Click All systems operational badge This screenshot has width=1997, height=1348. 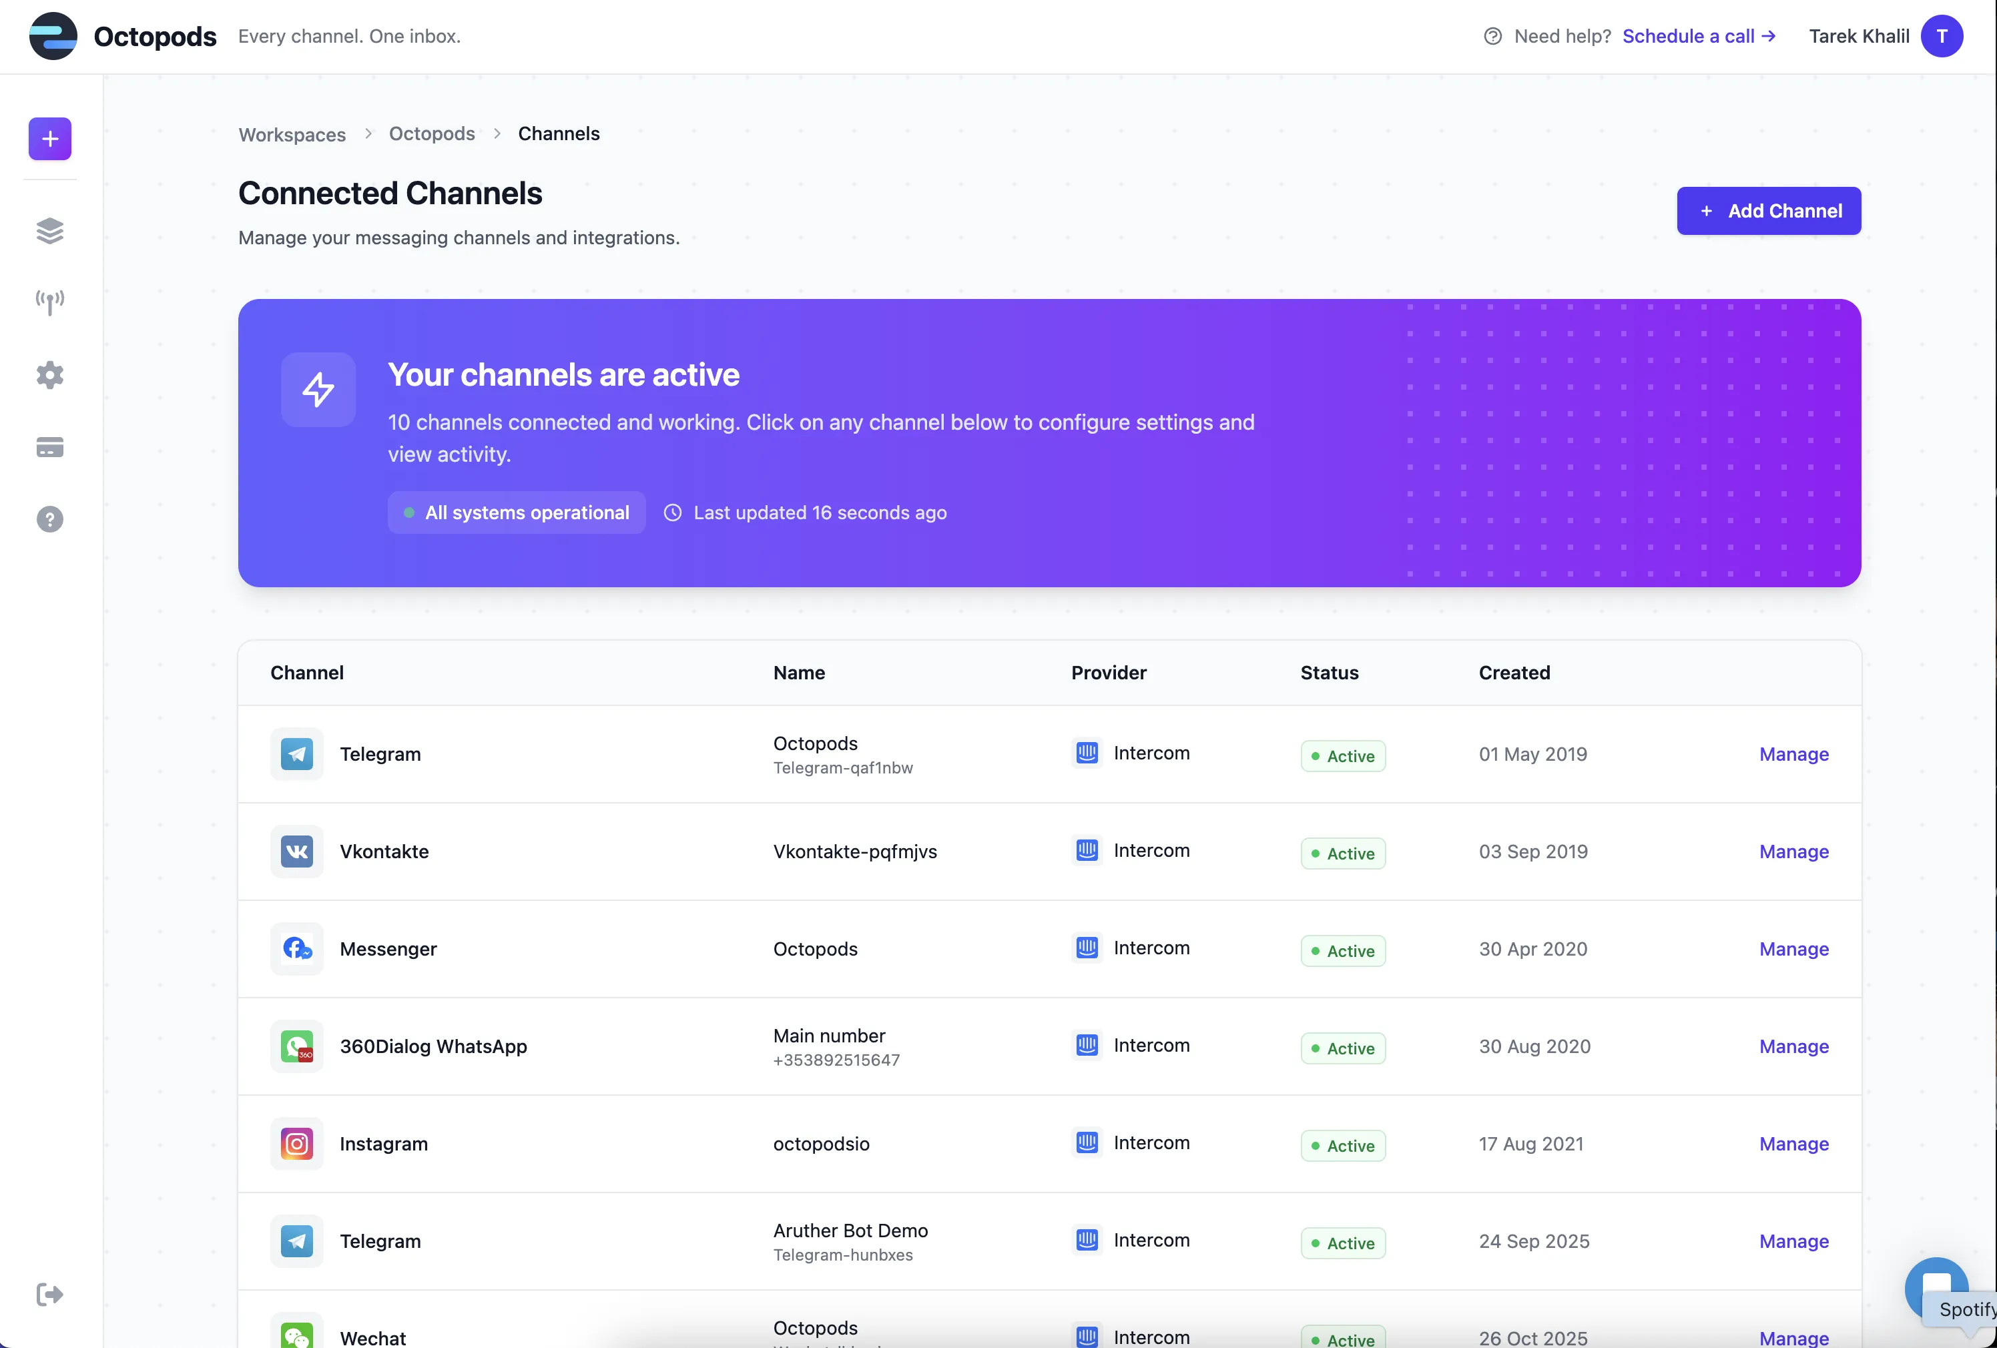(x=517, y=513)
